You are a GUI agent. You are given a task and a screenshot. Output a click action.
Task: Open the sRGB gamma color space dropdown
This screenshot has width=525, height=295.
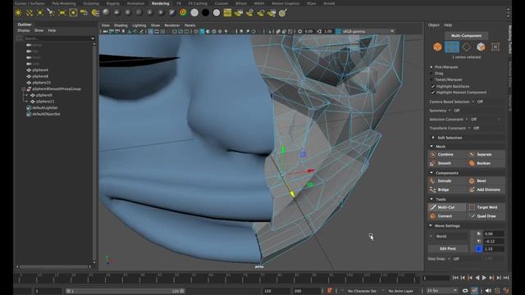368,31
